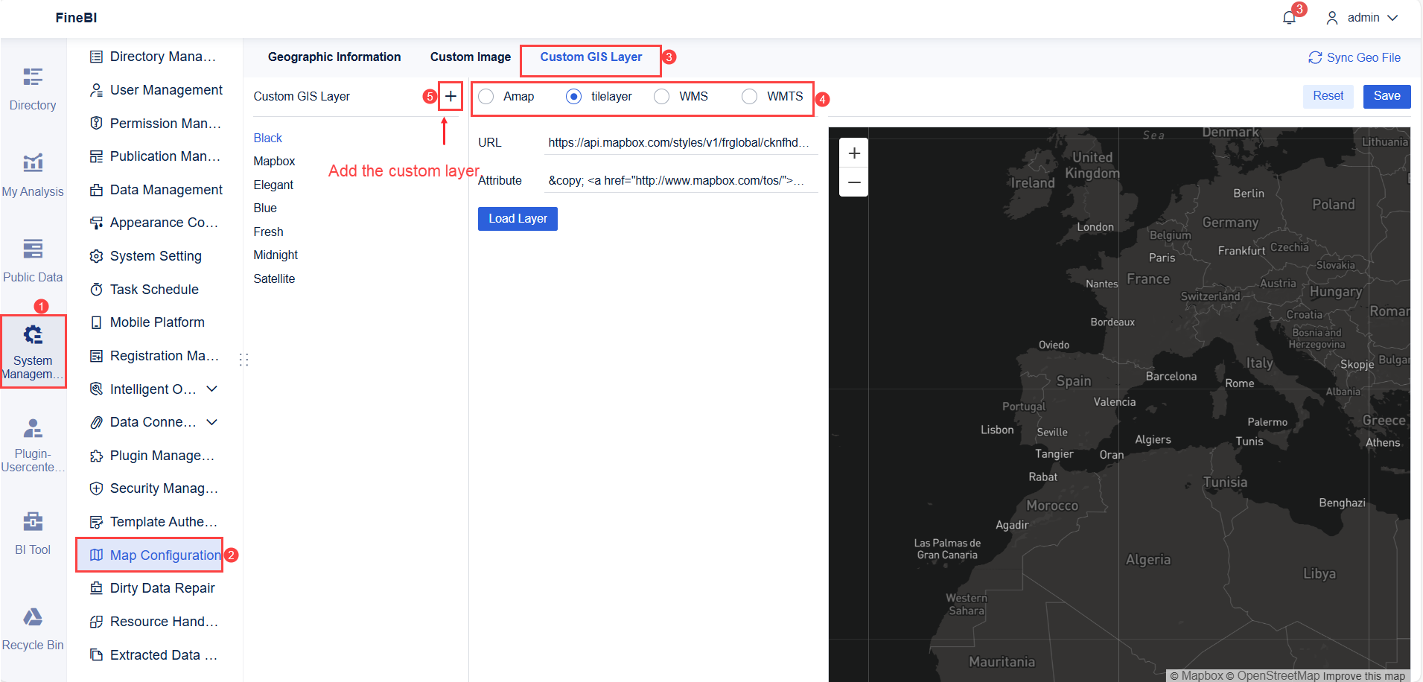
Task: Select the WMS radio button
Action: (x=661, y=96)
